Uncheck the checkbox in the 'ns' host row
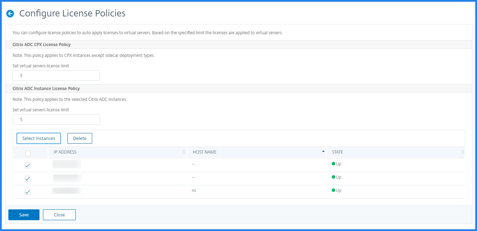The image size is (477, 231). (x=28, y=192)
